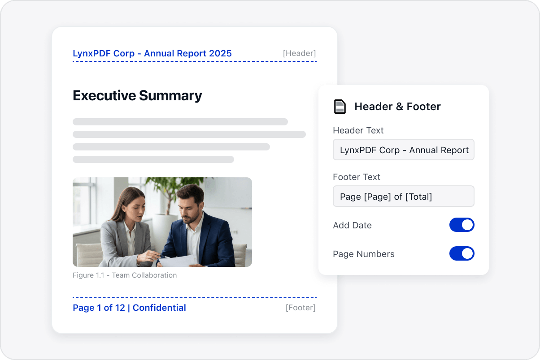This screenshot has height=360, width=540.
Task: Disable the Page Numbers switch
Action: click(x=462, y=254)
